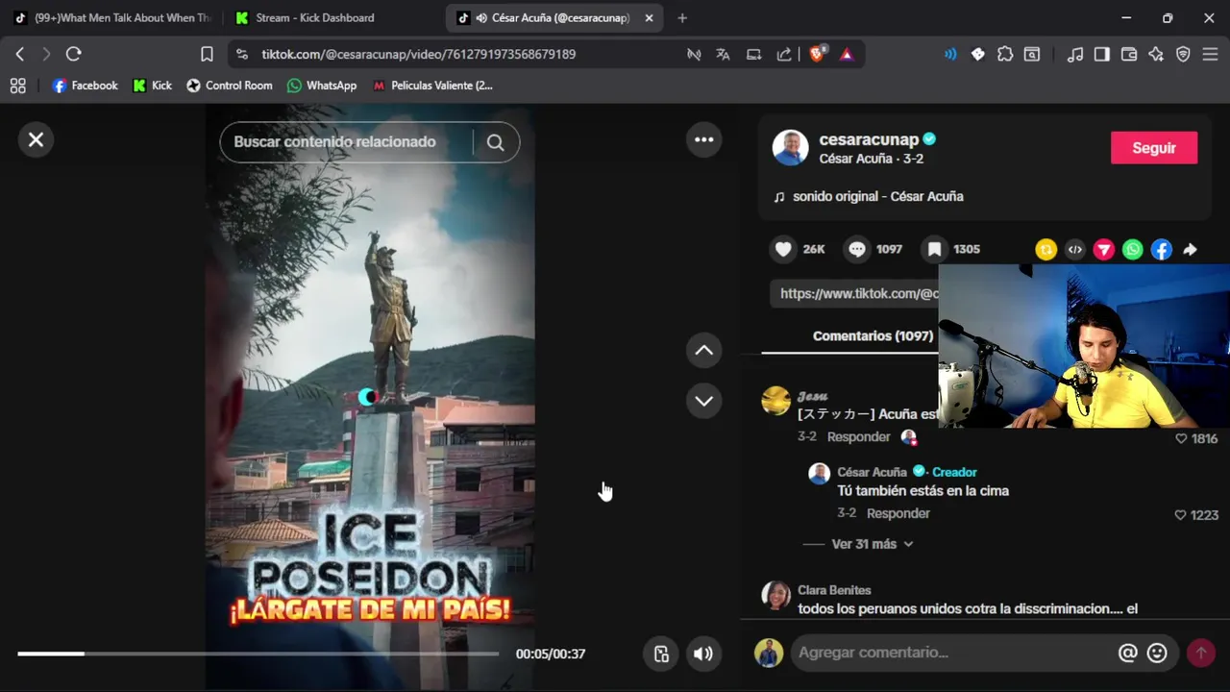The height and width of the screenshot is (692, 1230).
Task: Close the TikTok video viewer
Action: click(36, 140)
